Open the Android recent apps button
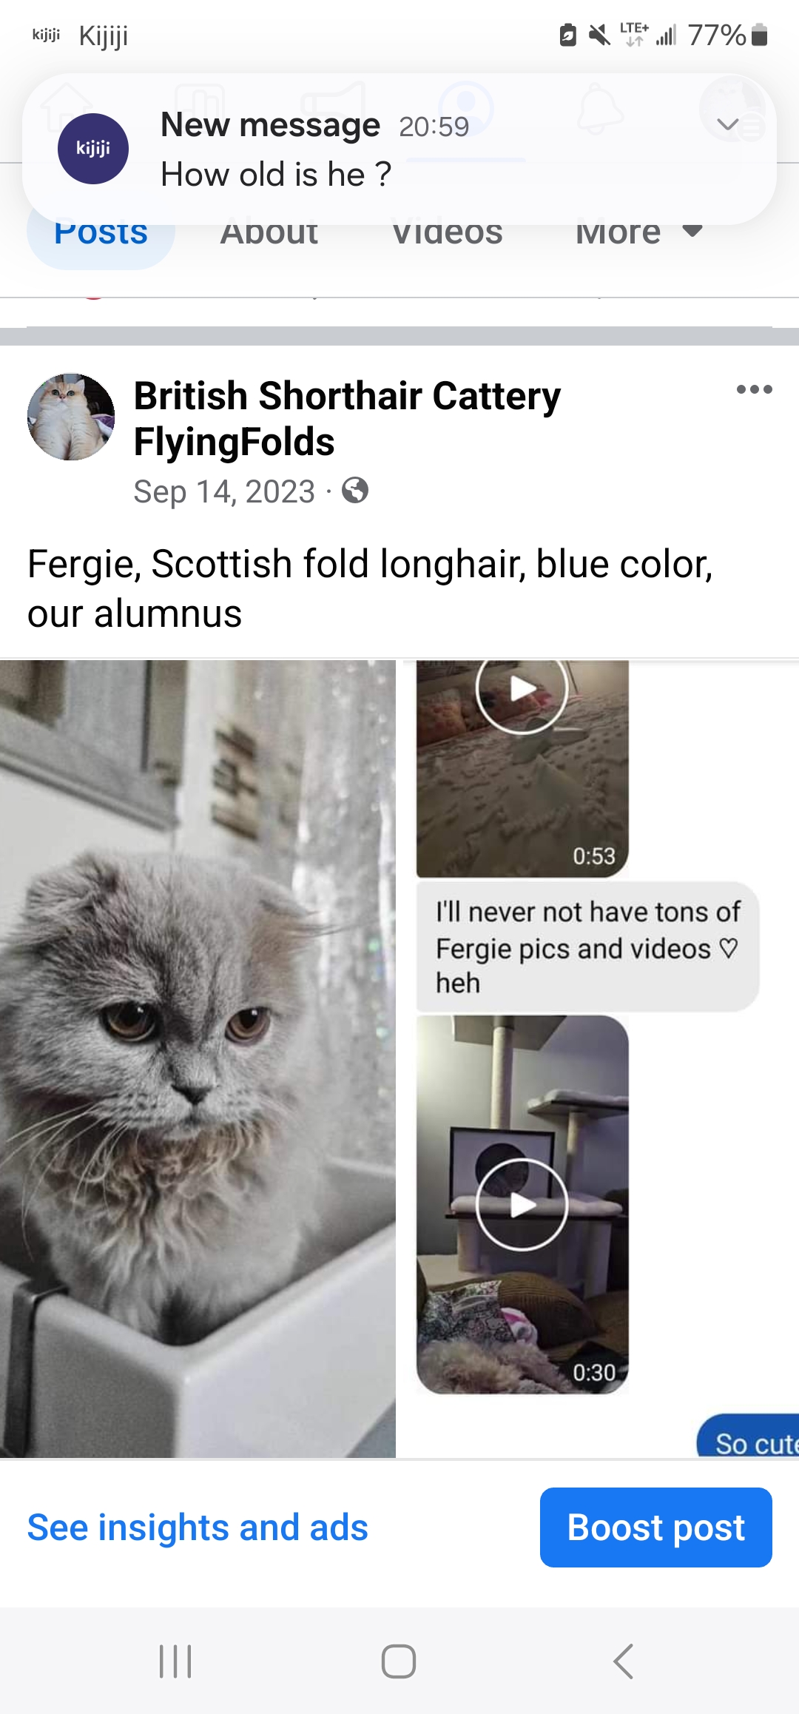 coord(175,1661)
